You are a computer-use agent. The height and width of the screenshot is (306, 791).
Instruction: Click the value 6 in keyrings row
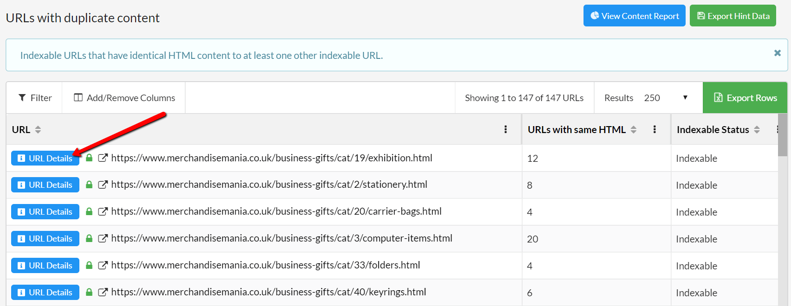(x=530, y=293)
